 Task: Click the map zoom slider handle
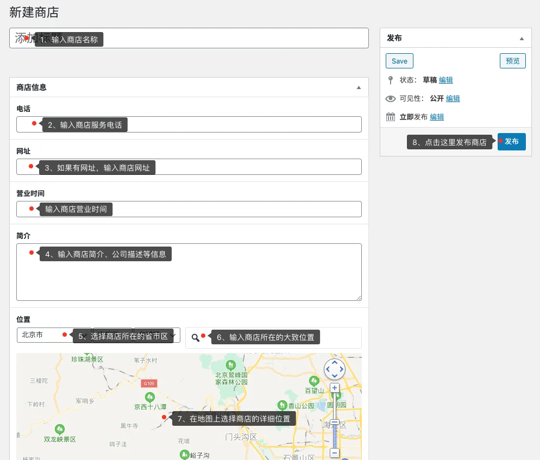335,422
